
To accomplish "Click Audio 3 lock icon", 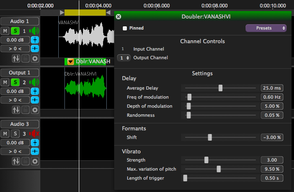I will (25, 161).
